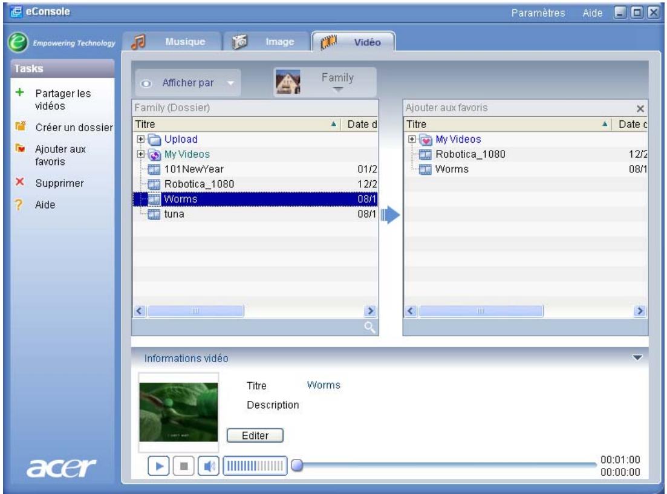
Task: Click the Vidéo tab film icon
Action: point(328,42)
